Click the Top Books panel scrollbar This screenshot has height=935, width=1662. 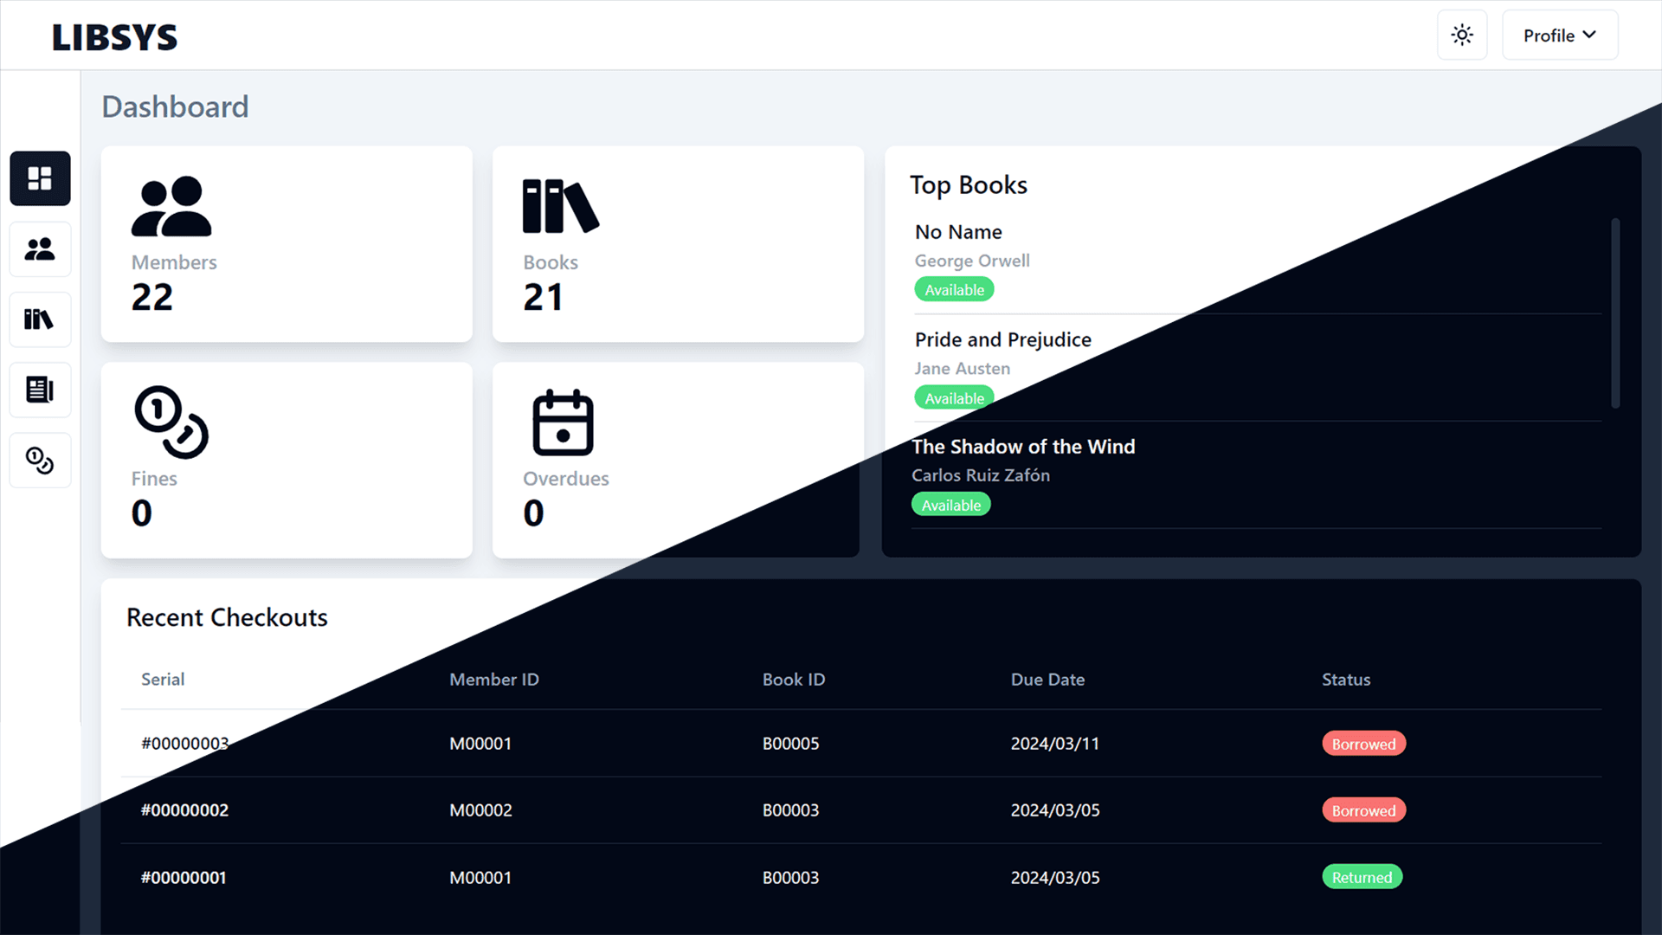pos(1614,312)
